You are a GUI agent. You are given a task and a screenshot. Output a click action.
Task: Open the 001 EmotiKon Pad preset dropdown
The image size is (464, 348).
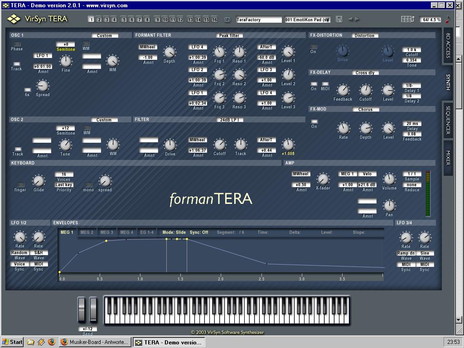pyautogui.click(x=307, y=20)
